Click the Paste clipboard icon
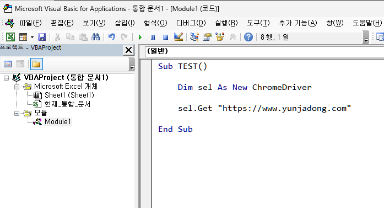 coord(83,37)
